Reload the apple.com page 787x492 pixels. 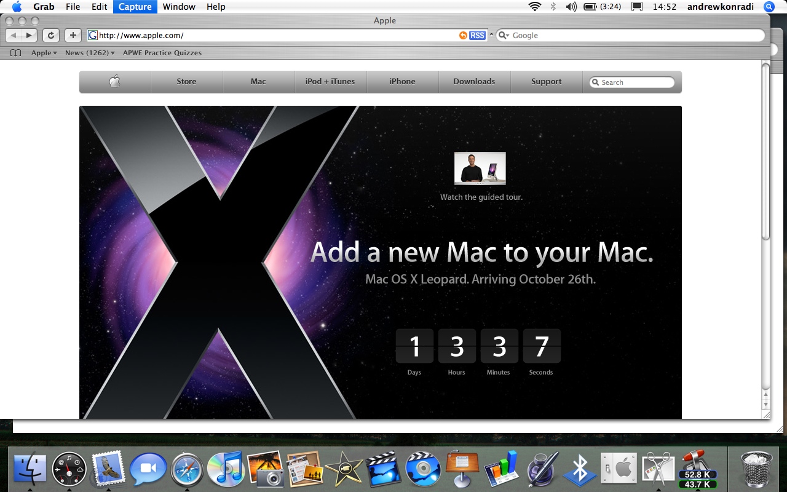click(x=51, y=36)
